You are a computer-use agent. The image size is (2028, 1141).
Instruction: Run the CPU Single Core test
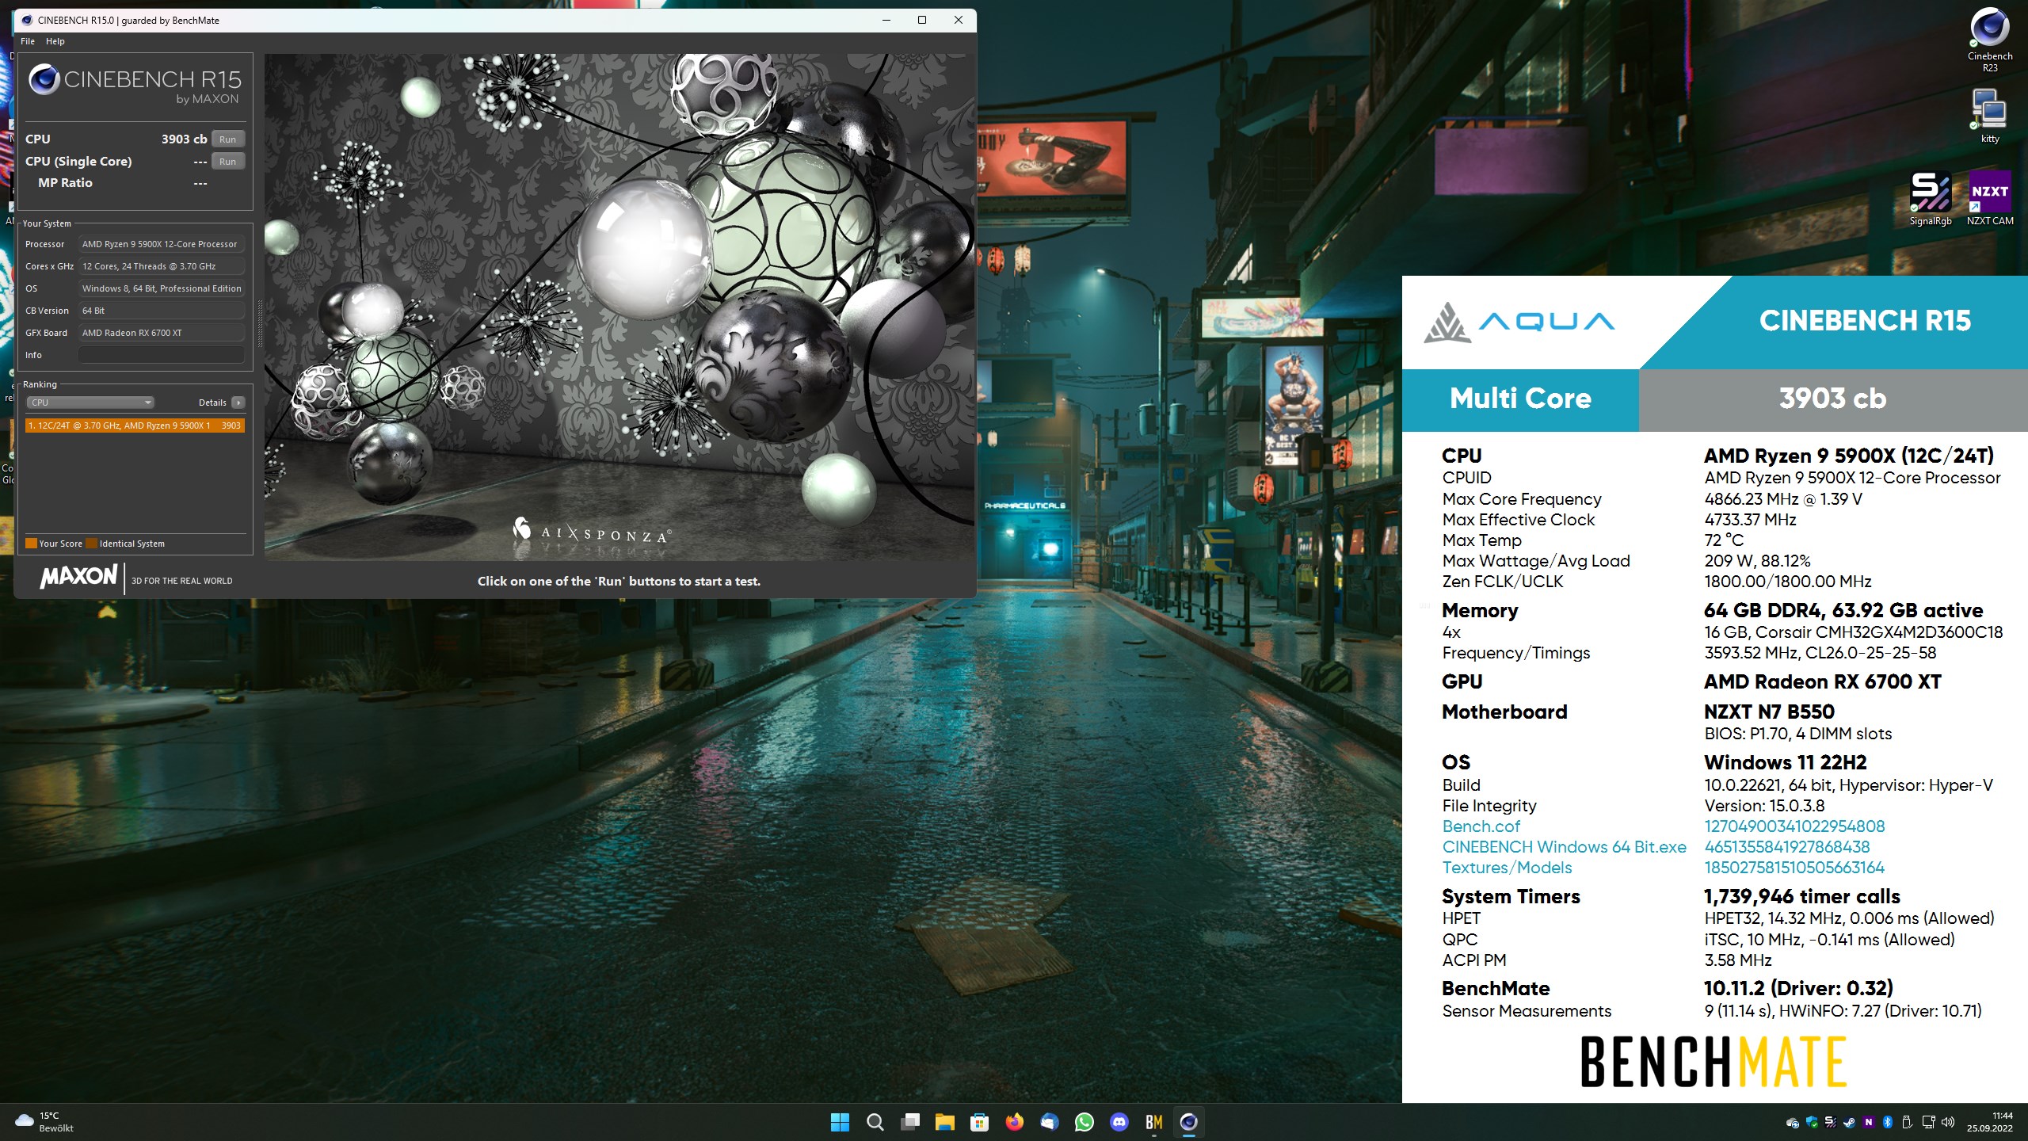pos(228,162)
